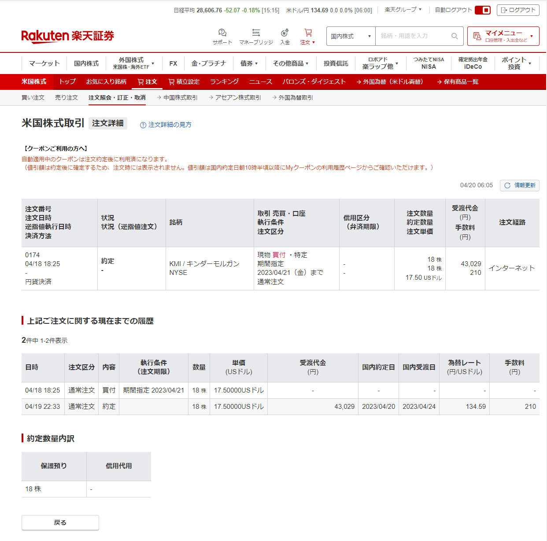Open the お気に入り銘柄 tab
This screenshot has width=547, height=541.
point(106,82)
